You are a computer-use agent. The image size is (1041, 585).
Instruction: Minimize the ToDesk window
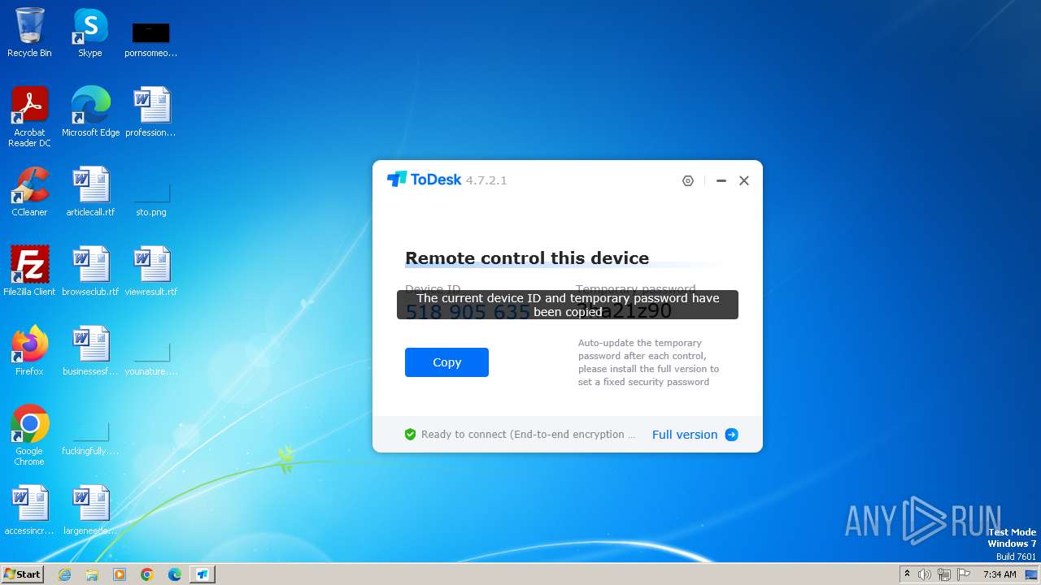(721, 180)
